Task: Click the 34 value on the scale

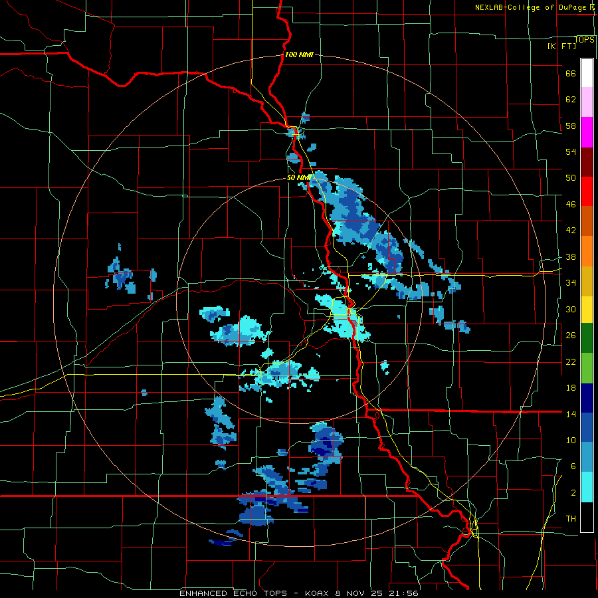Action: click(x=571, y=283)
